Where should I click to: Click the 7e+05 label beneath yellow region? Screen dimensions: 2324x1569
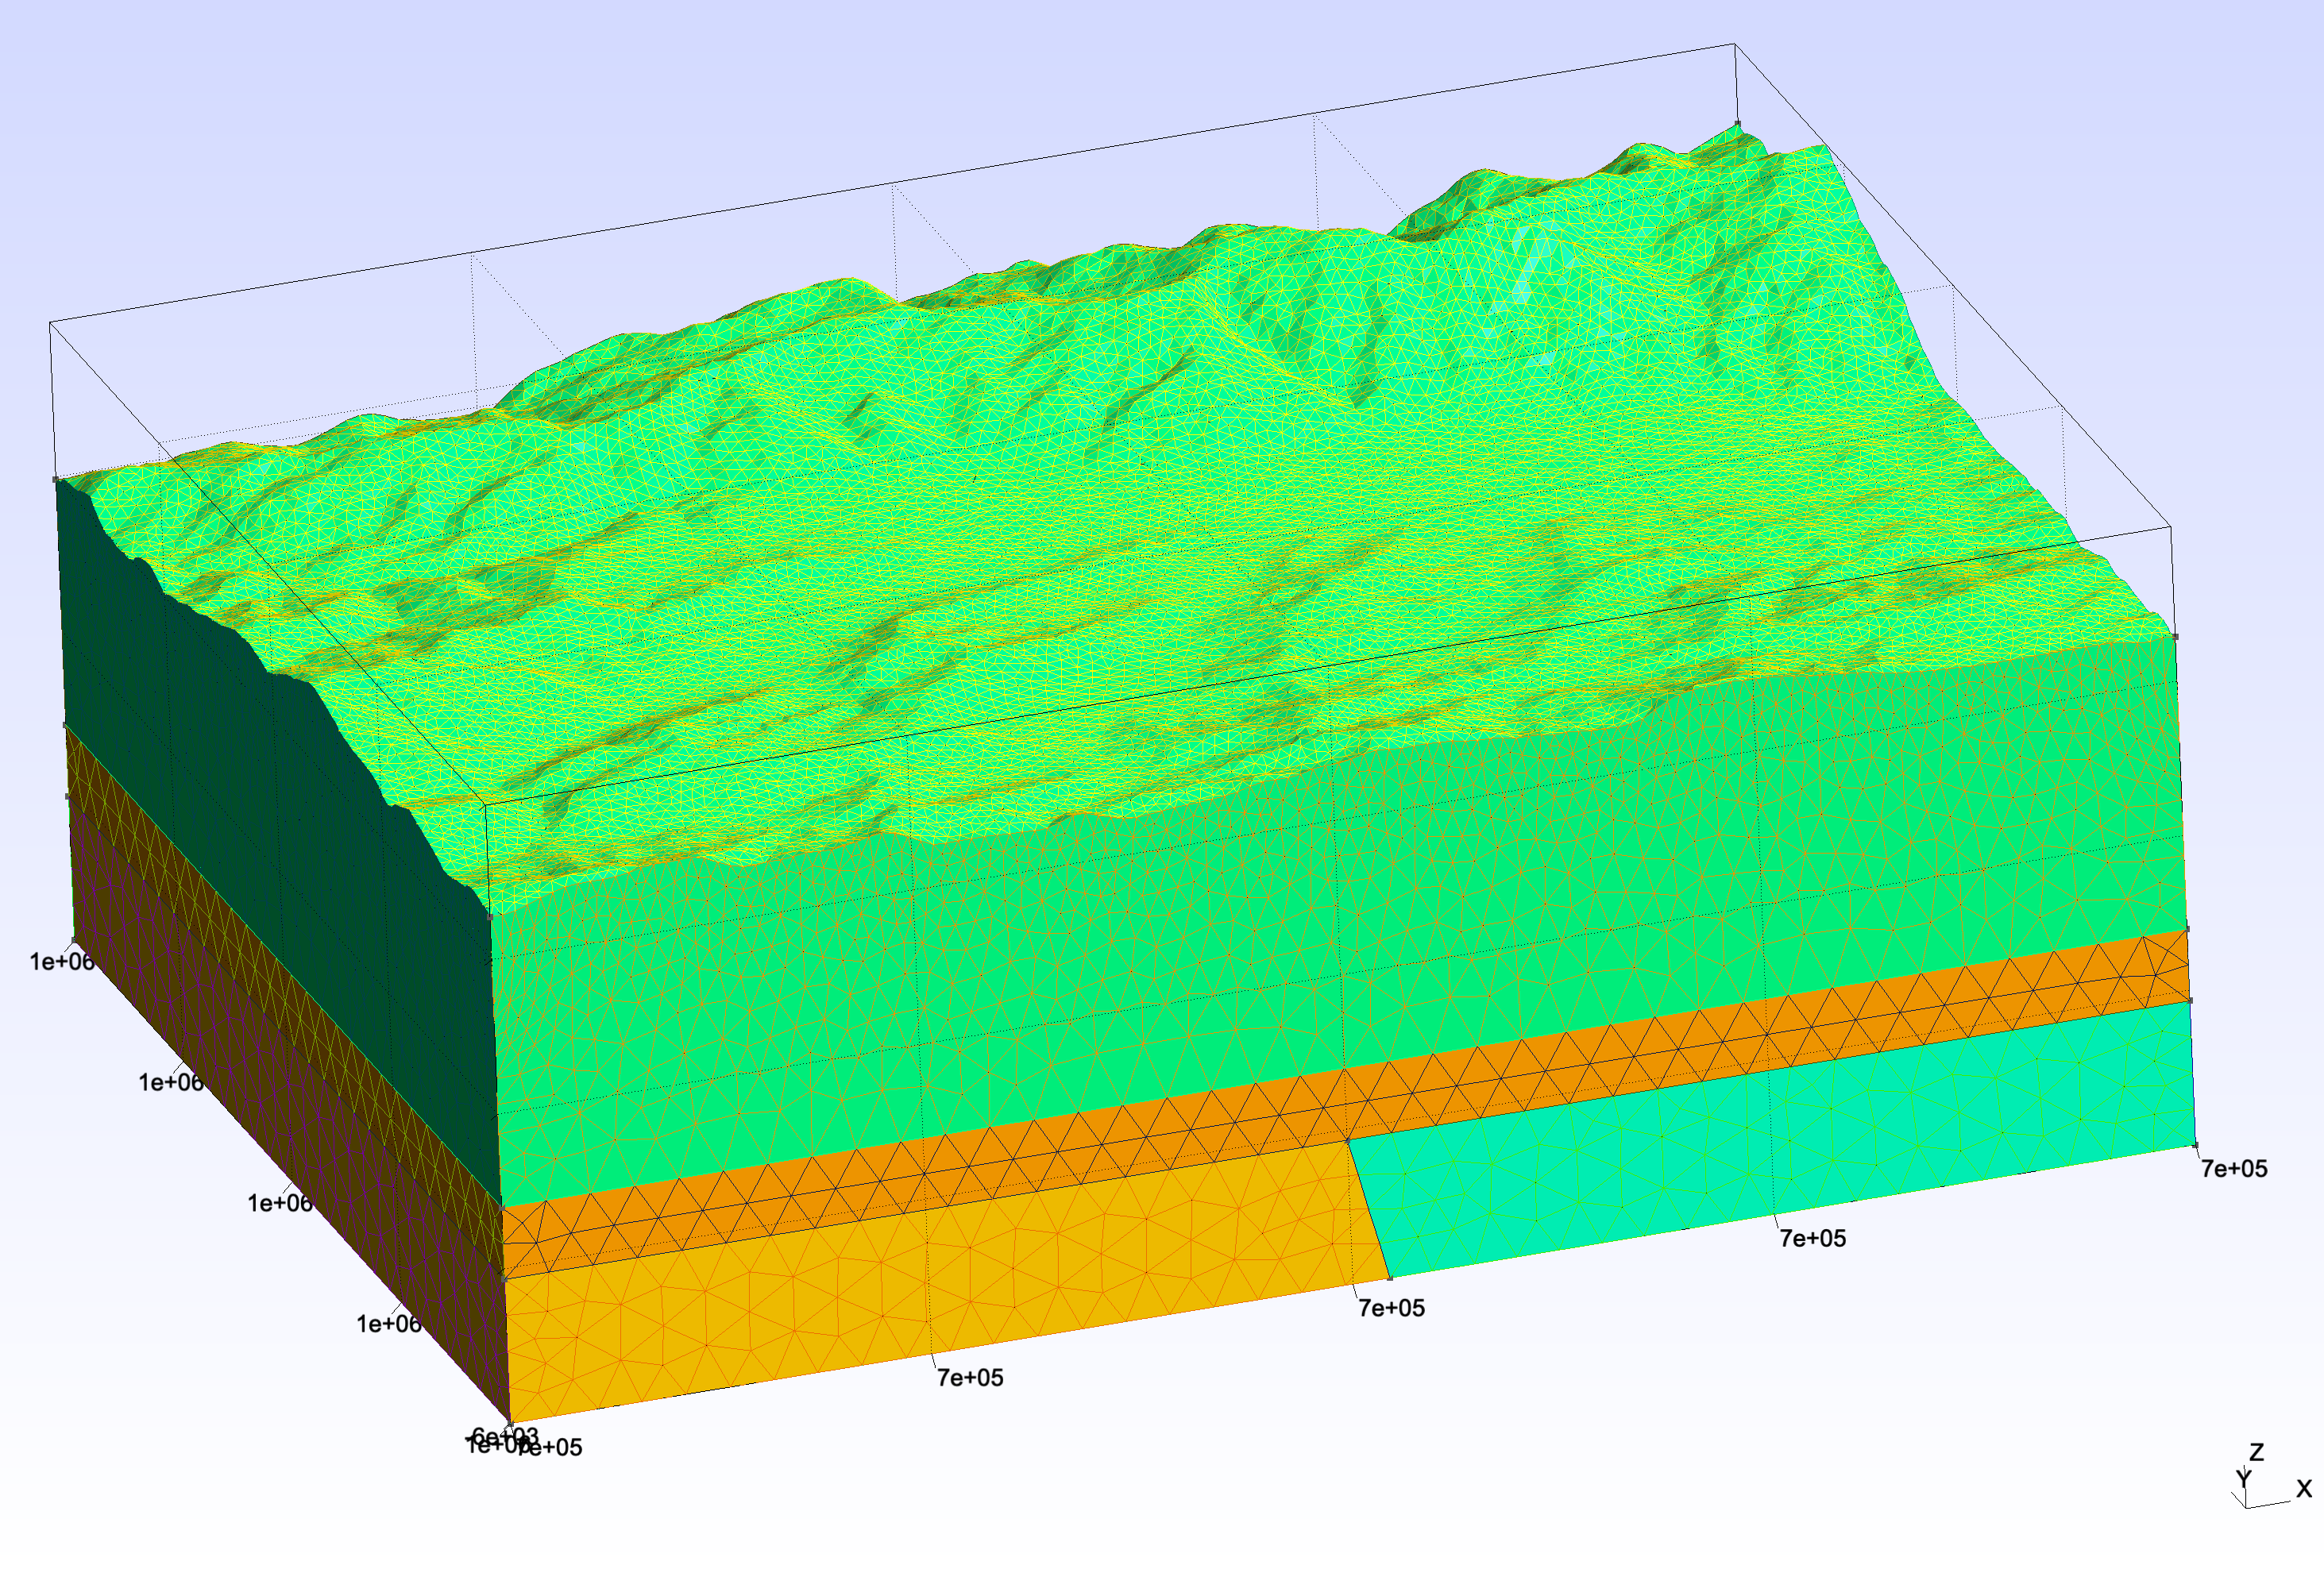tap(970, 1378)
